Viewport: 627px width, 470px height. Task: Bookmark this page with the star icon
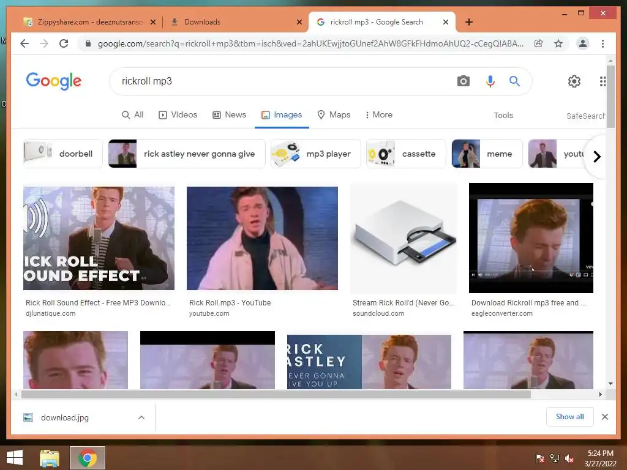558,43
